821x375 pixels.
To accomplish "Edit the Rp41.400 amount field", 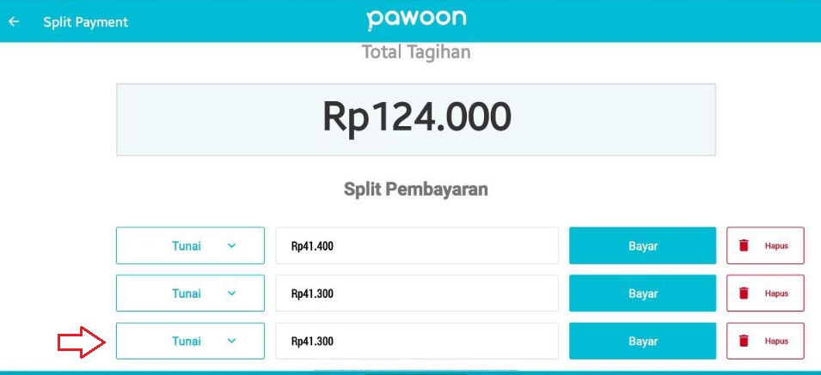I will [417, 245].
